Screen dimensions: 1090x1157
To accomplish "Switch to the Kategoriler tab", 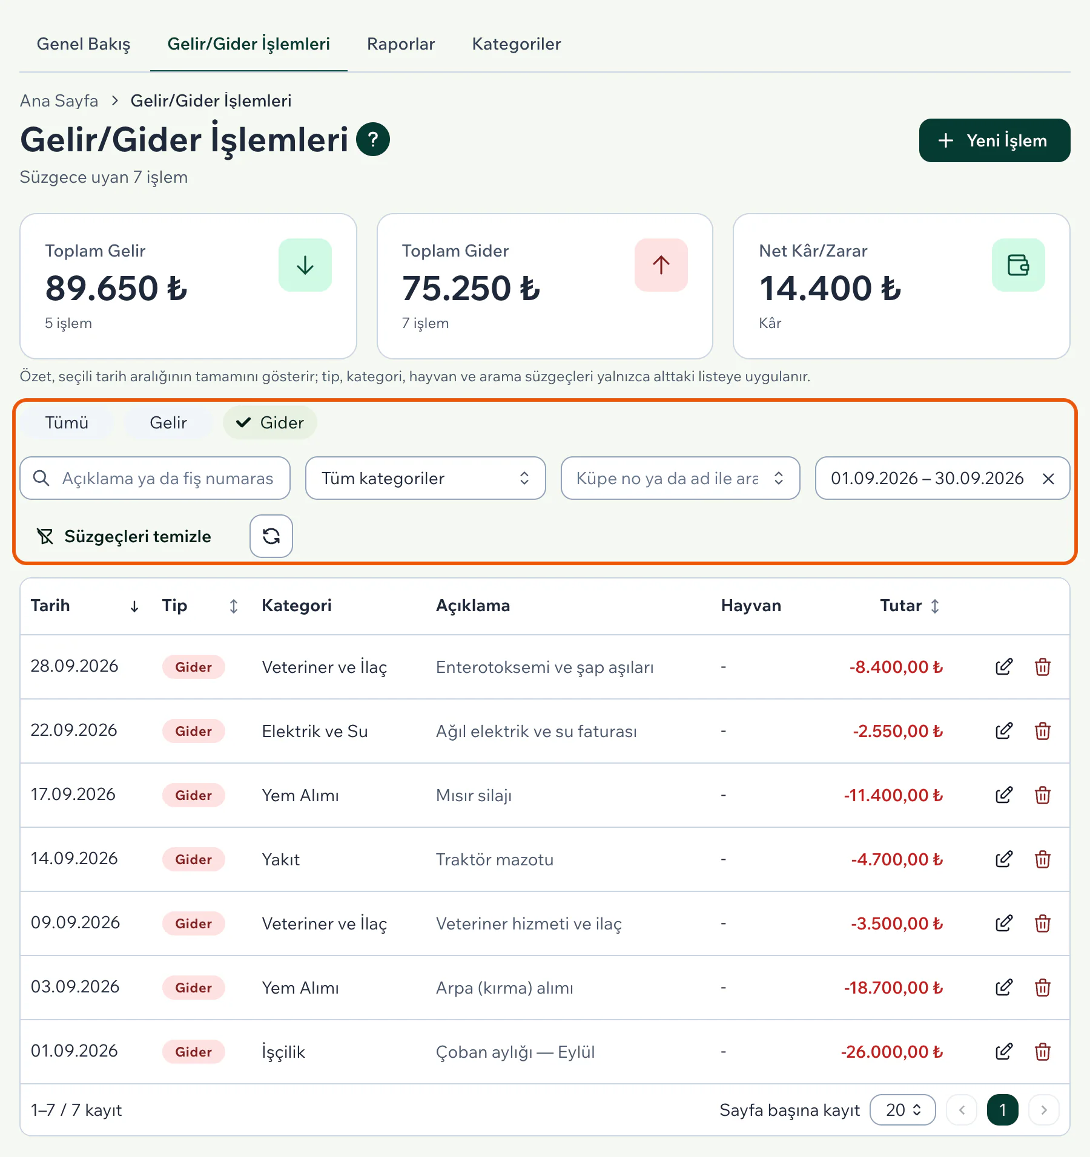I will coord(517,44).
